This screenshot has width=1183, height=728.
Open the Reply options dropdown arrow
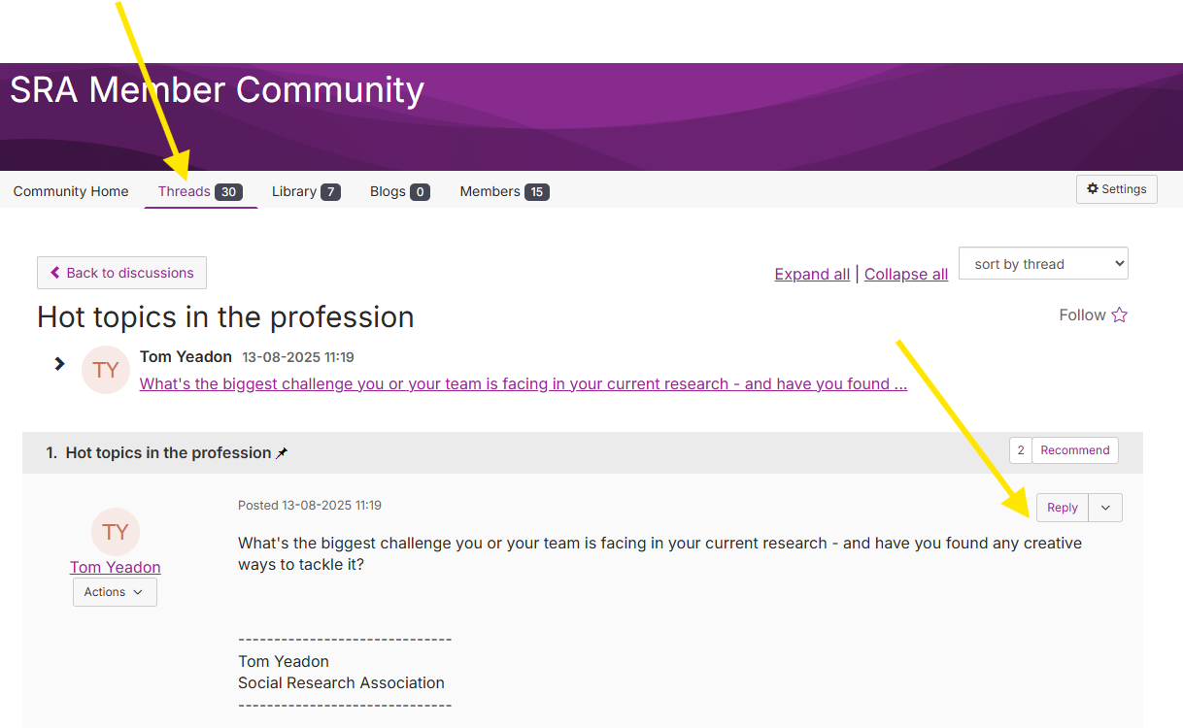click(x=1105, y=508)
